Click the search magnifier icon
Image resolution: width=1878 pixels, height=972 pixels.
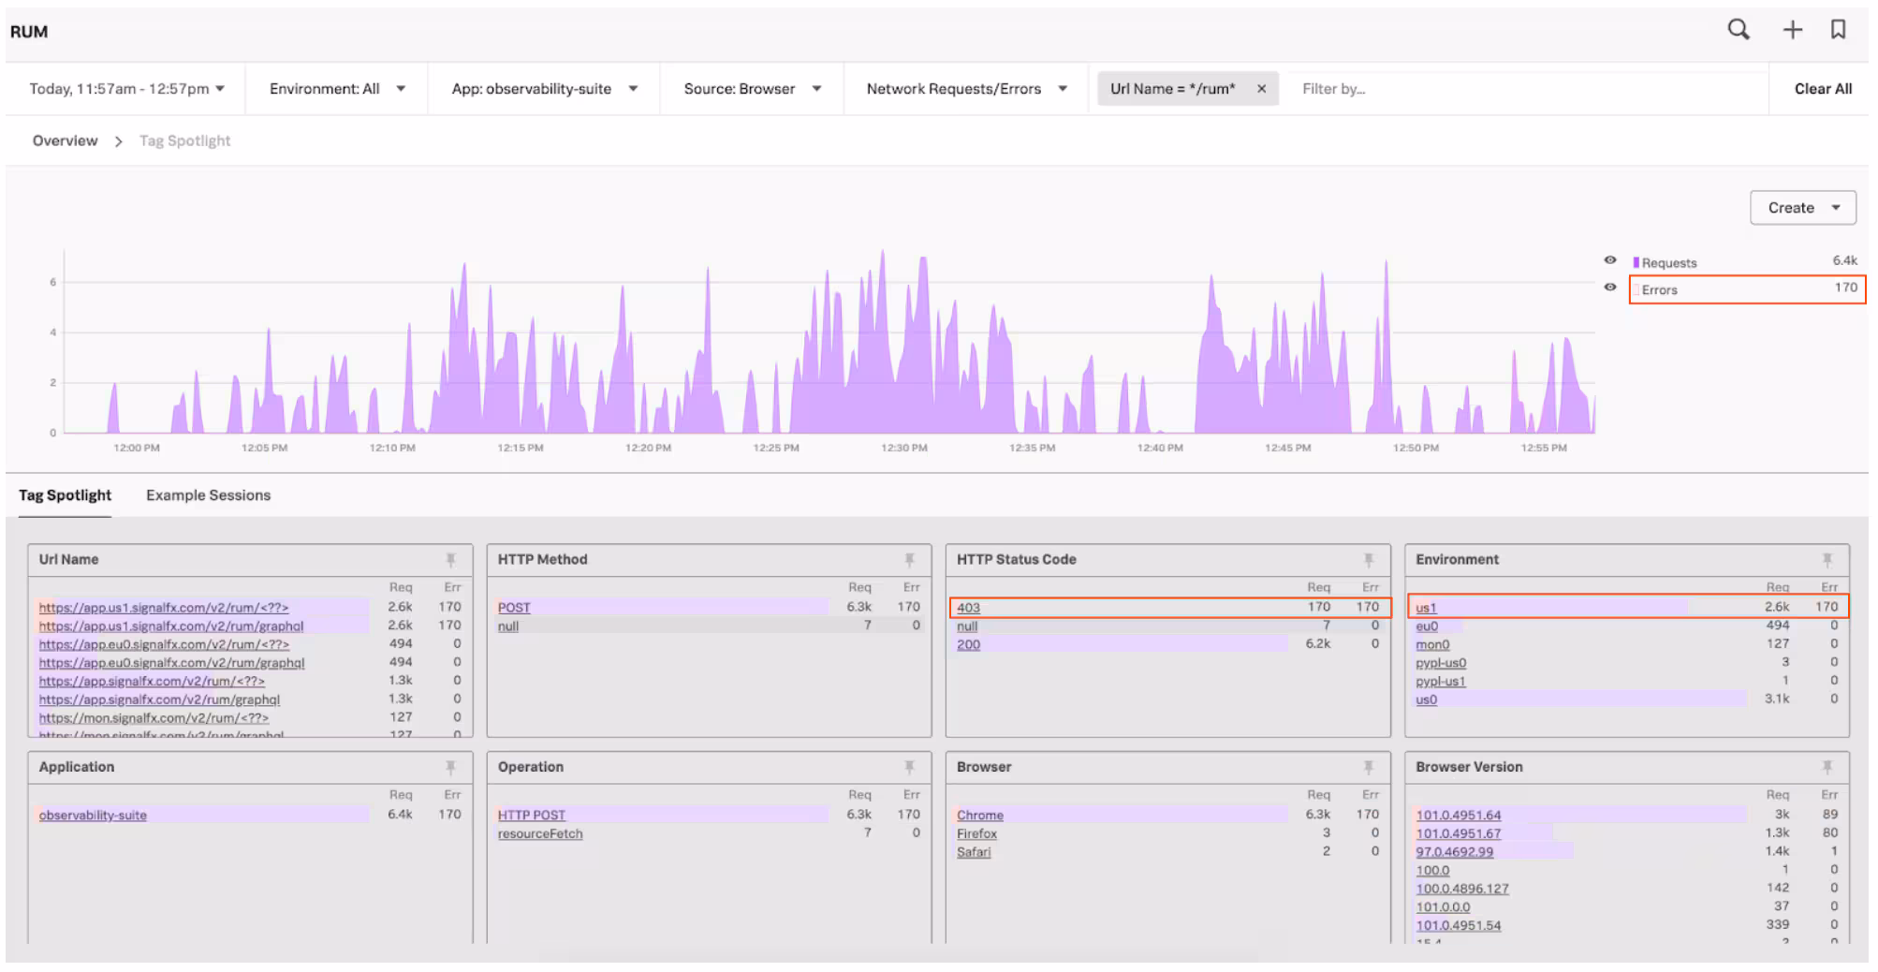[1738, 30]
